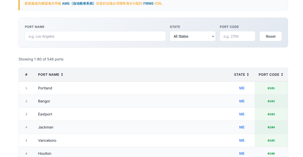Click the ME state link for Jackman

pyautogui.click(x=242, y=127)
